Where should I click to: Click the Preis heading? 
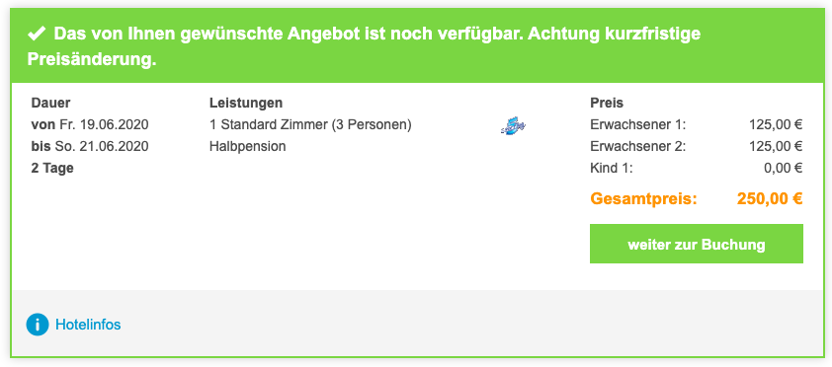(x=607, y=103)
